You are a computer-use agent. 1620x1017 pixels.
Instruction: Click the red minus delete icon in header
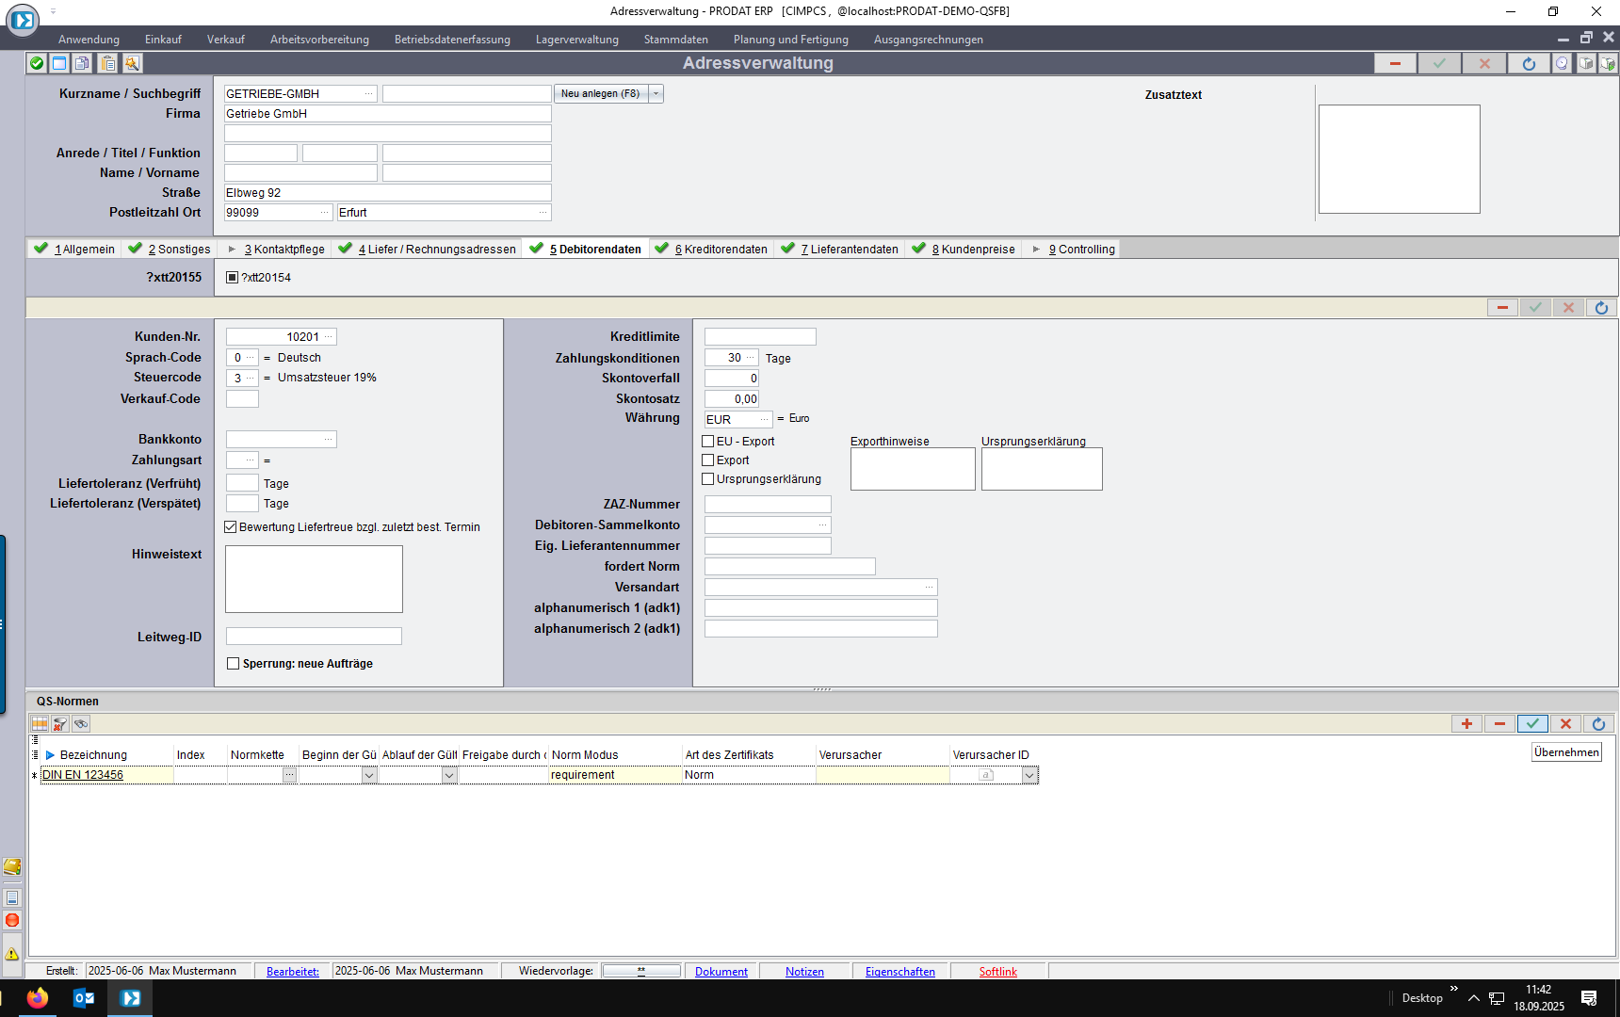point(1395,63)
